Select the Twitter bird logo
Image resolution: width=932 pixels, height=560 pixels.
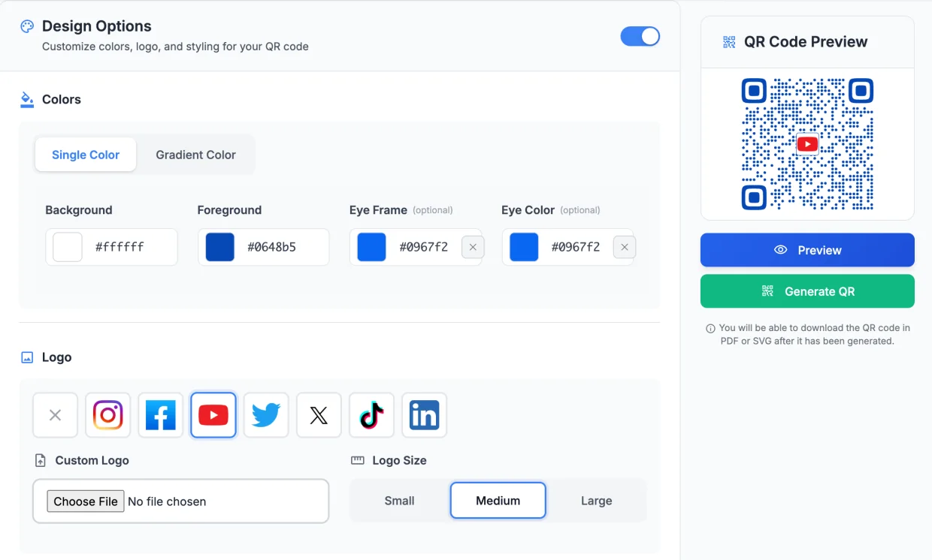pyautogui.click(x=266, y=415)
